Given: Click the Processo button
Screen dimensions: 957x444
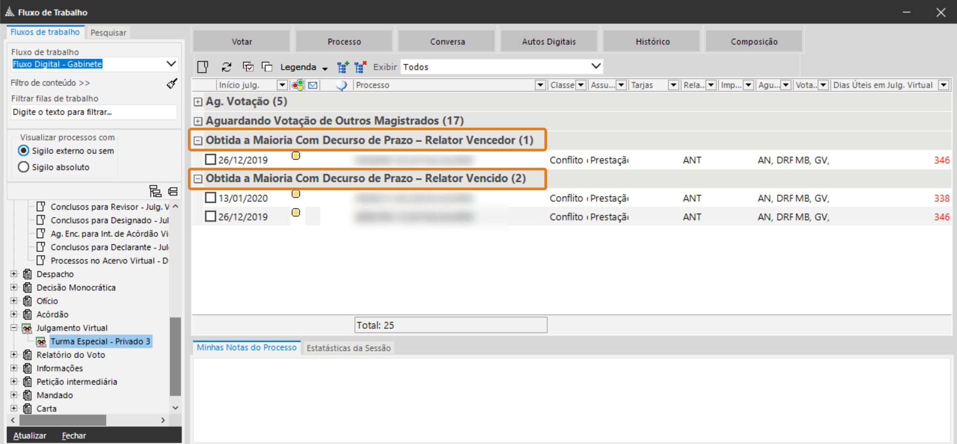Looking at the screenshot, I should tap(344, 41).
